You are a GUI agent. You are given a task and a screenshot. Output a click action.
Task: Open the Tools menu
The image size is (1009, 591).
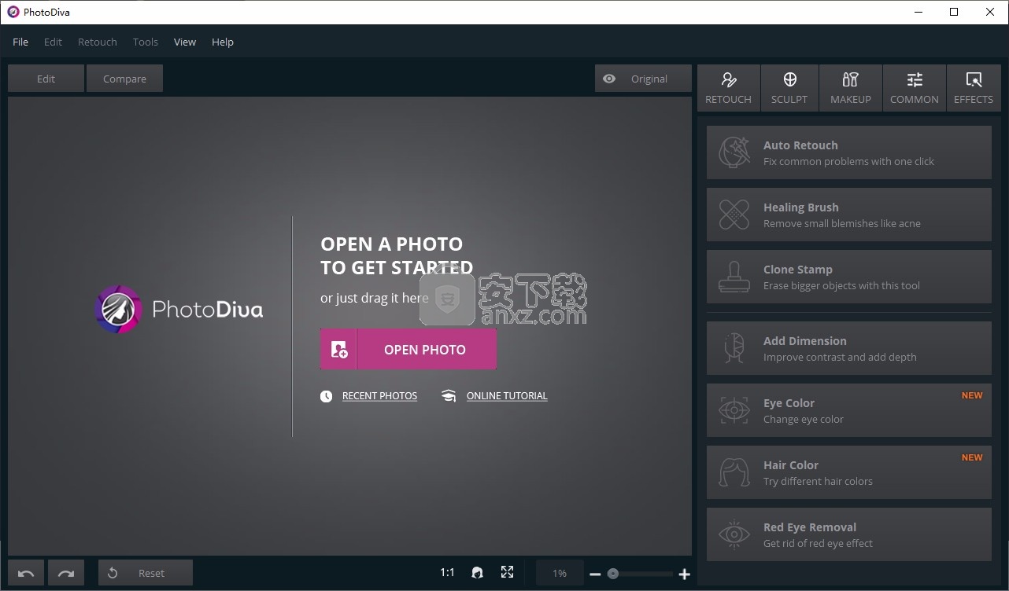(x=146, y=42)
